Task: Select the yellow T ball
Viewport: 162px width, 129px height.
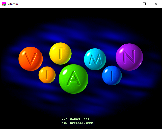Action: coord(60,53)
